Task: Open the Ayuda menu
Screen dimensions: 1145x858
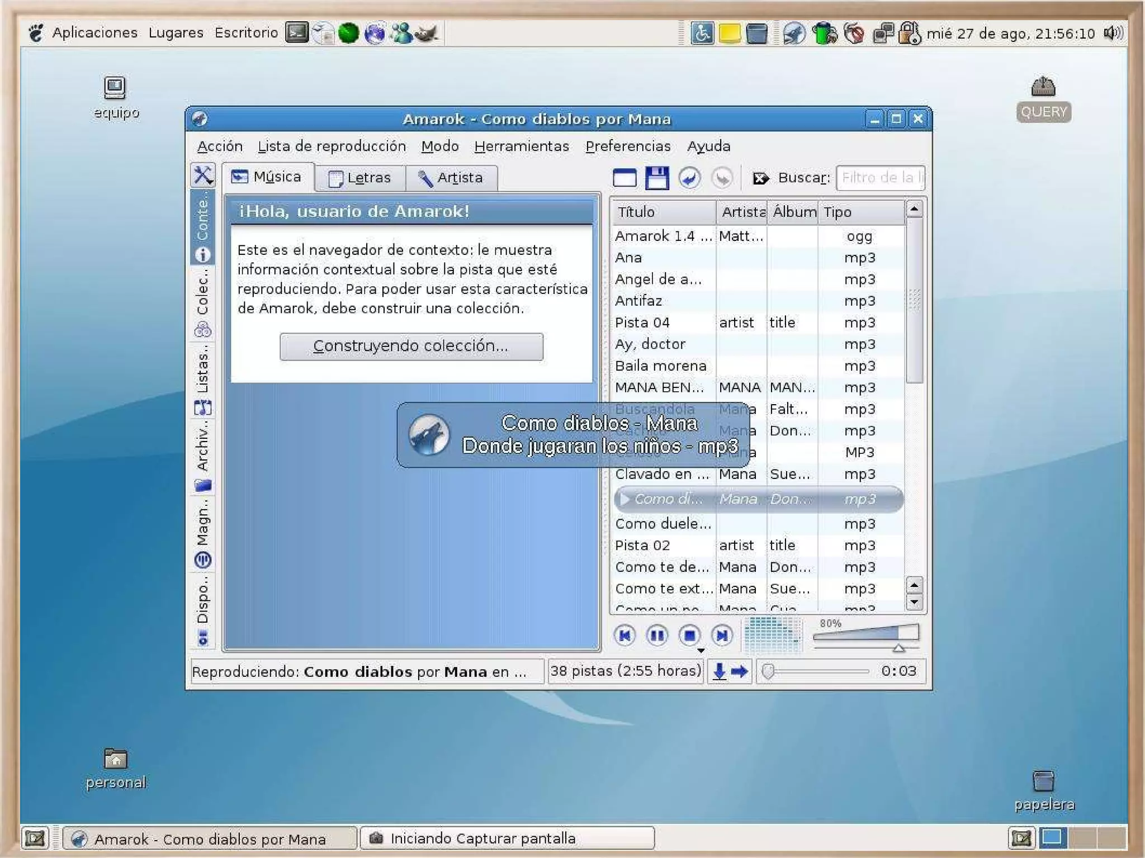Action: coord(708,146)
